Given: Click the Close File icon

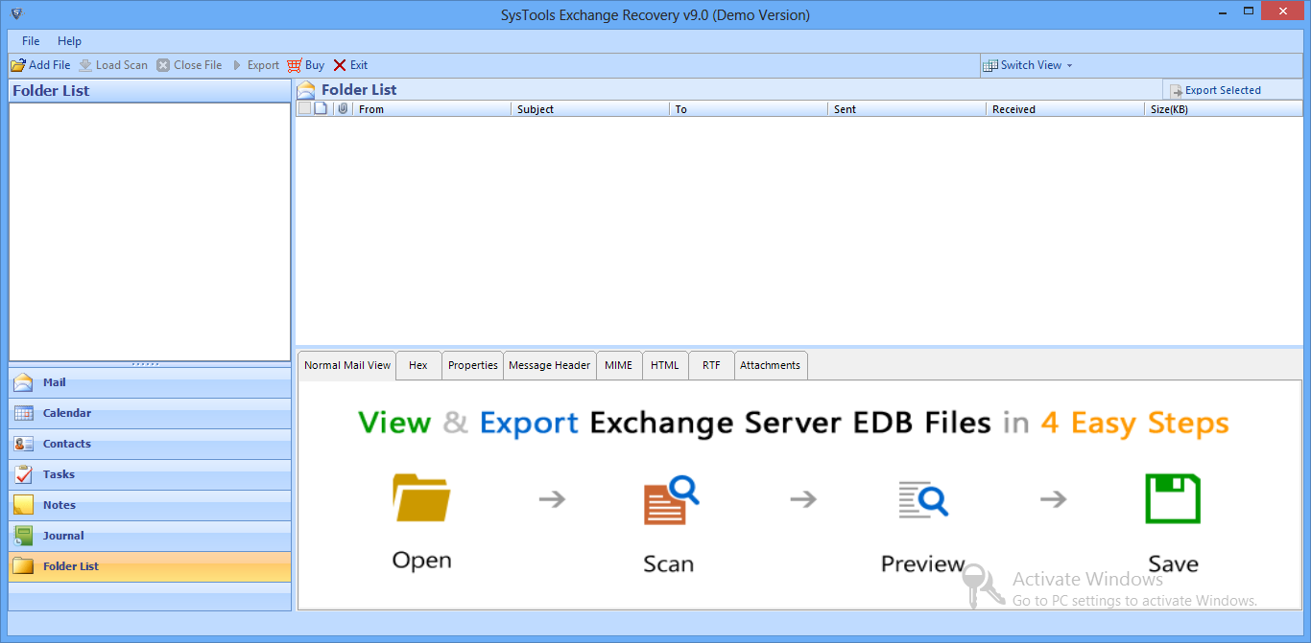Looking at the screenshot, I should pyautogui.click(x=163, y=65).
